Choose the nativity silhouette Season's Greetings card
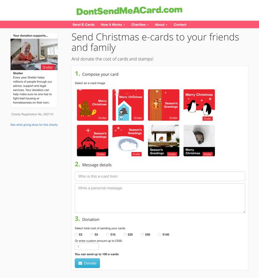Image resolution: width=259 pixels, height=278 pixels. (x=92, y=141)
